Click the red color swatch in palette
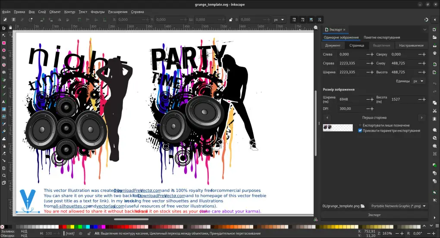The image size is (440, 238). (64, 226)
